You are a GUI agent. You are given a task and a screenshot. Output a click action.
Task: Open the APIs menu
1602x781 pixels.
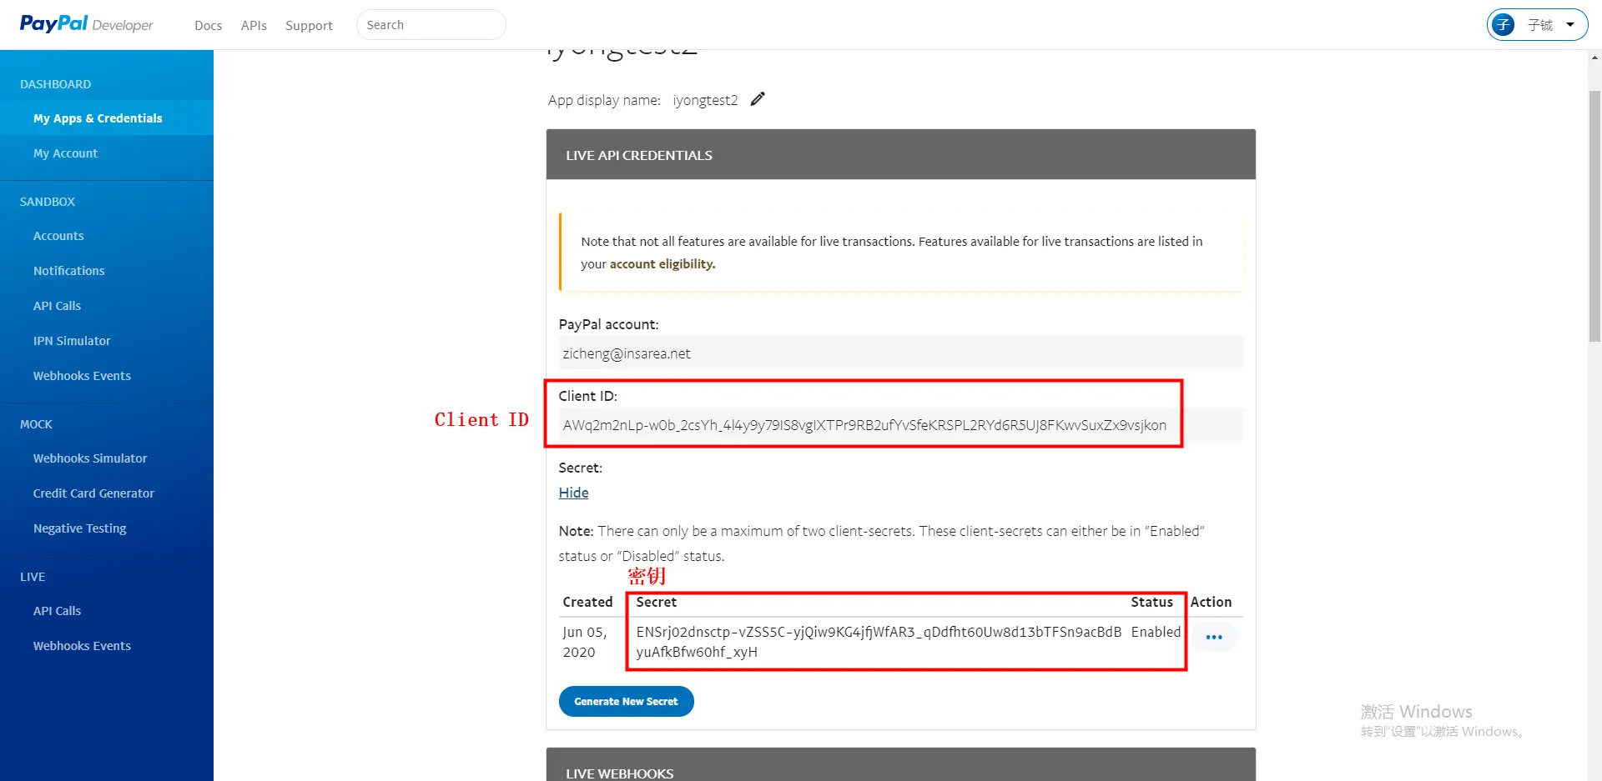pos(254,25)
